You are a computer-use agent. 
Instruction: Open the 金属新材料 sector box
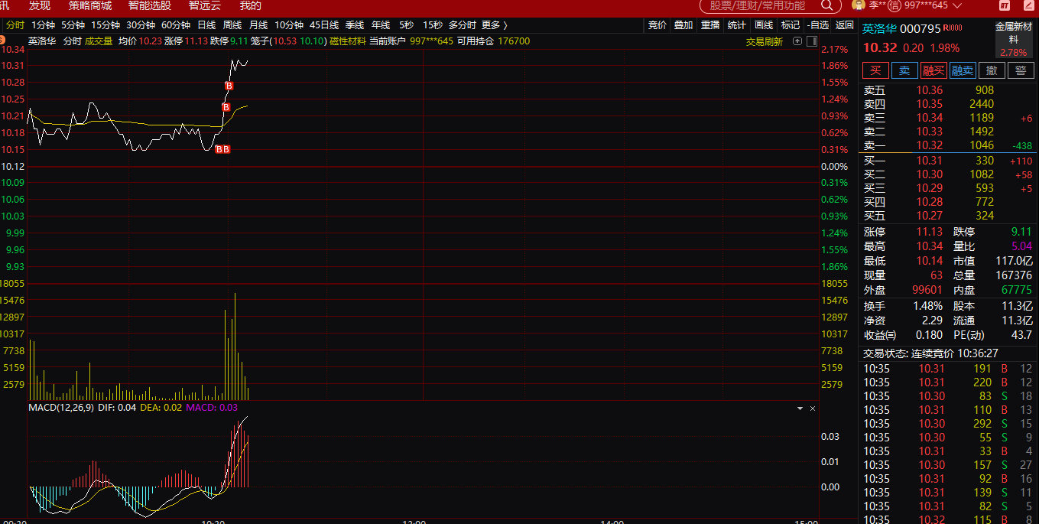[x=1014, y=39]
